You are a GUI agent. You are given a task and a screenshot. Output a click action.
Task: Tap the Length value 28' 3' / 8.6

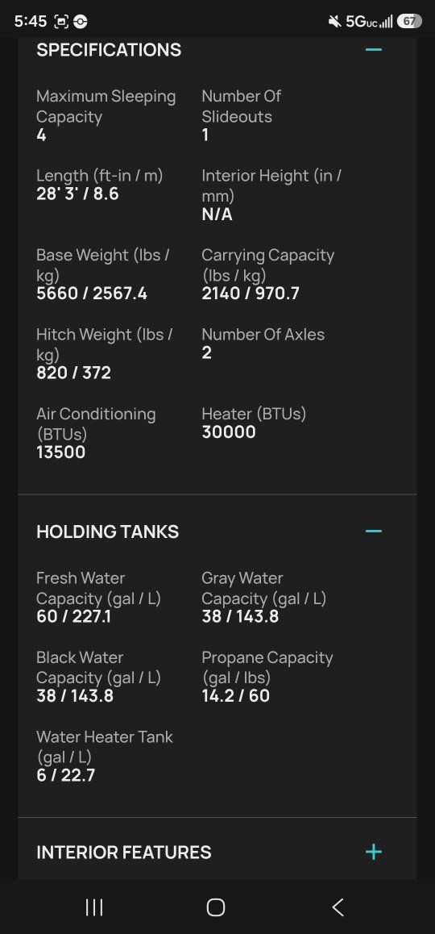77,194
